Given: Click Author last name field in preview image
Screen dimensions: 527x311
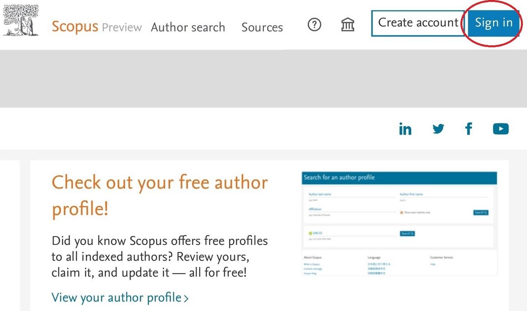Looking at the screenshot, I should (352, 195).
